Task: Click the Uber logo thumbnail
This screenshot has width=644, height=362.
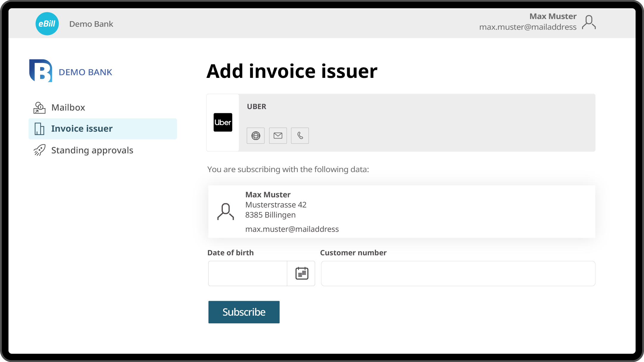Action: click(x=223, y=122)
